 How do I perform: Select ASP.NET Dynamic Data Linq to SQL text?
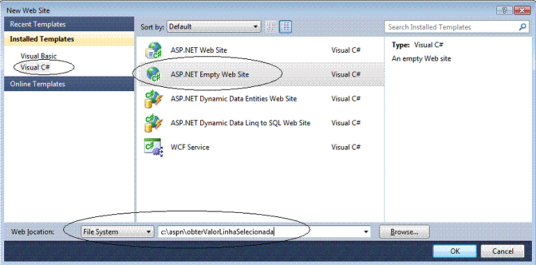tap(241, 122)
